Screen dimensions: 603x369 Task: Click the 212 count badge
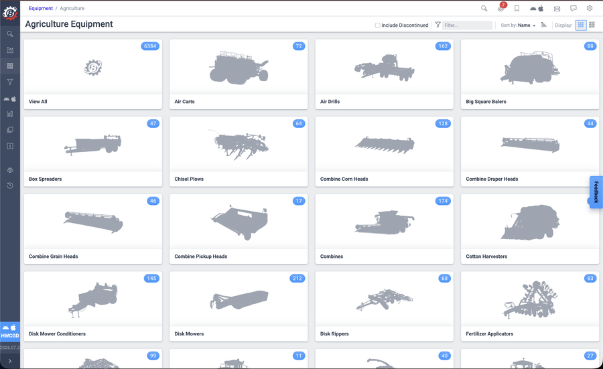pos(297,279)
